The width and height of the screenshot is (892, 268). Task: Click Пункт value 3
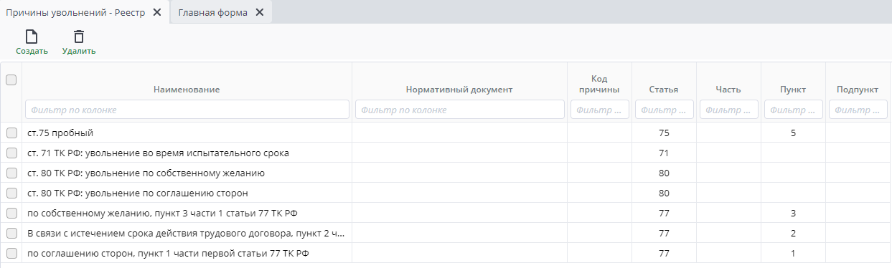click(793, 213)
